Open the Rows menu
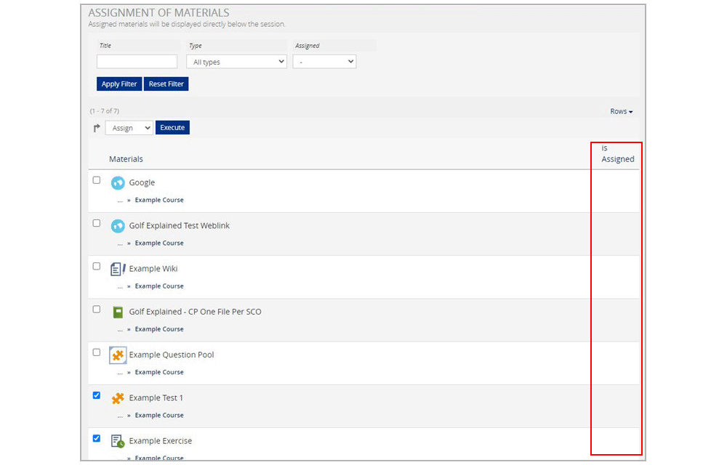The height and width of the screenshot is (465, 727). (622, 112)
